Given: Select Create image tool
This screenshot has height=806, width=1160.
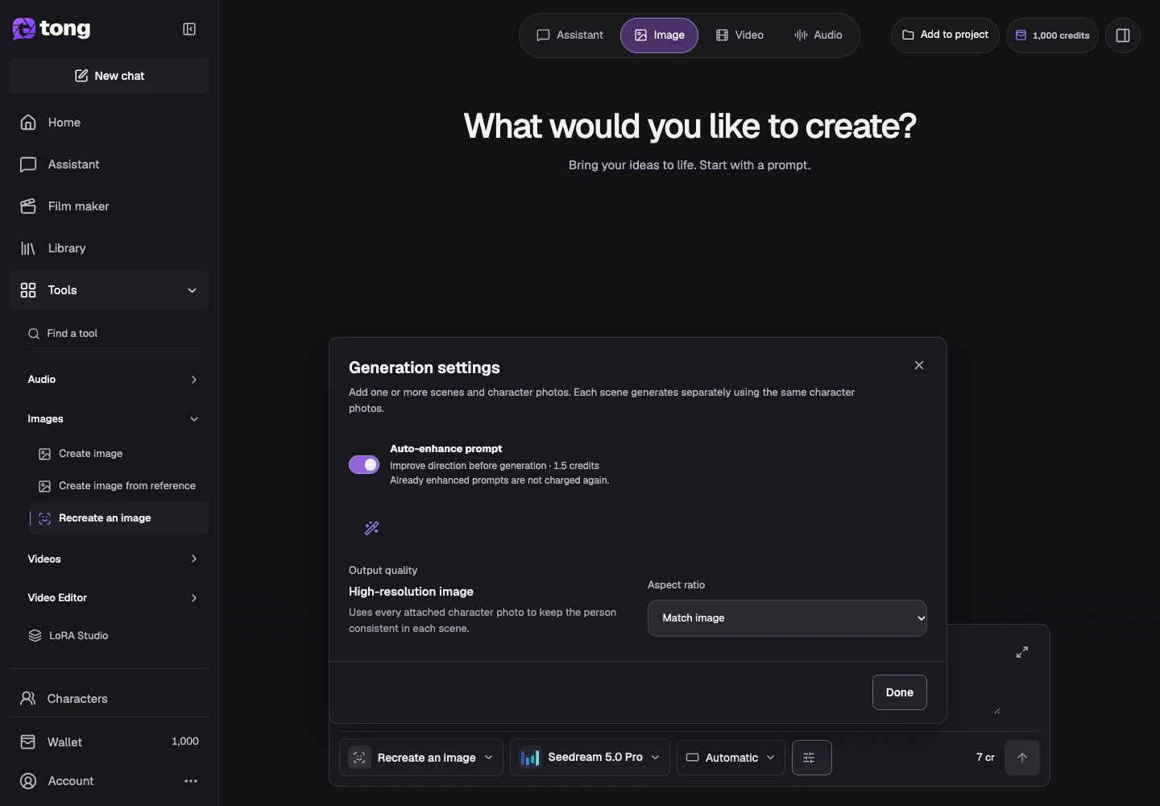Looking at the screenshot, I should pos(118,454).
